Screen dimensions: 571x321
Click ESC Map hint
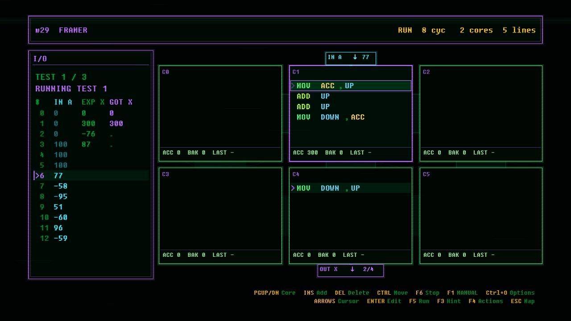[x=523, y=301]
